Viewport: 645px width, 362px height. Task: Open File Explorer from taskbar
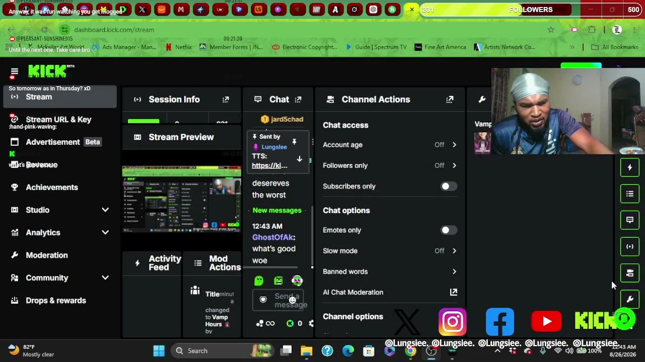point(306,351)
